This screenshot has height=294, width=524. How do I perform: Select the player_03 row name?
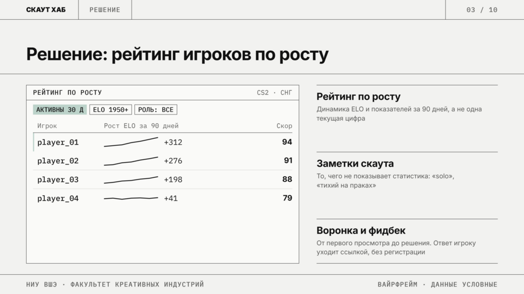pos(58,180)
